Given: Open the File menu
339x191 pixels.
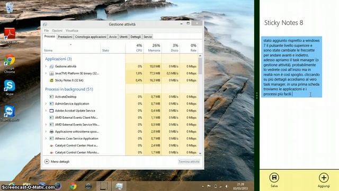Looking at the screenshot, I should click(46, 31).
